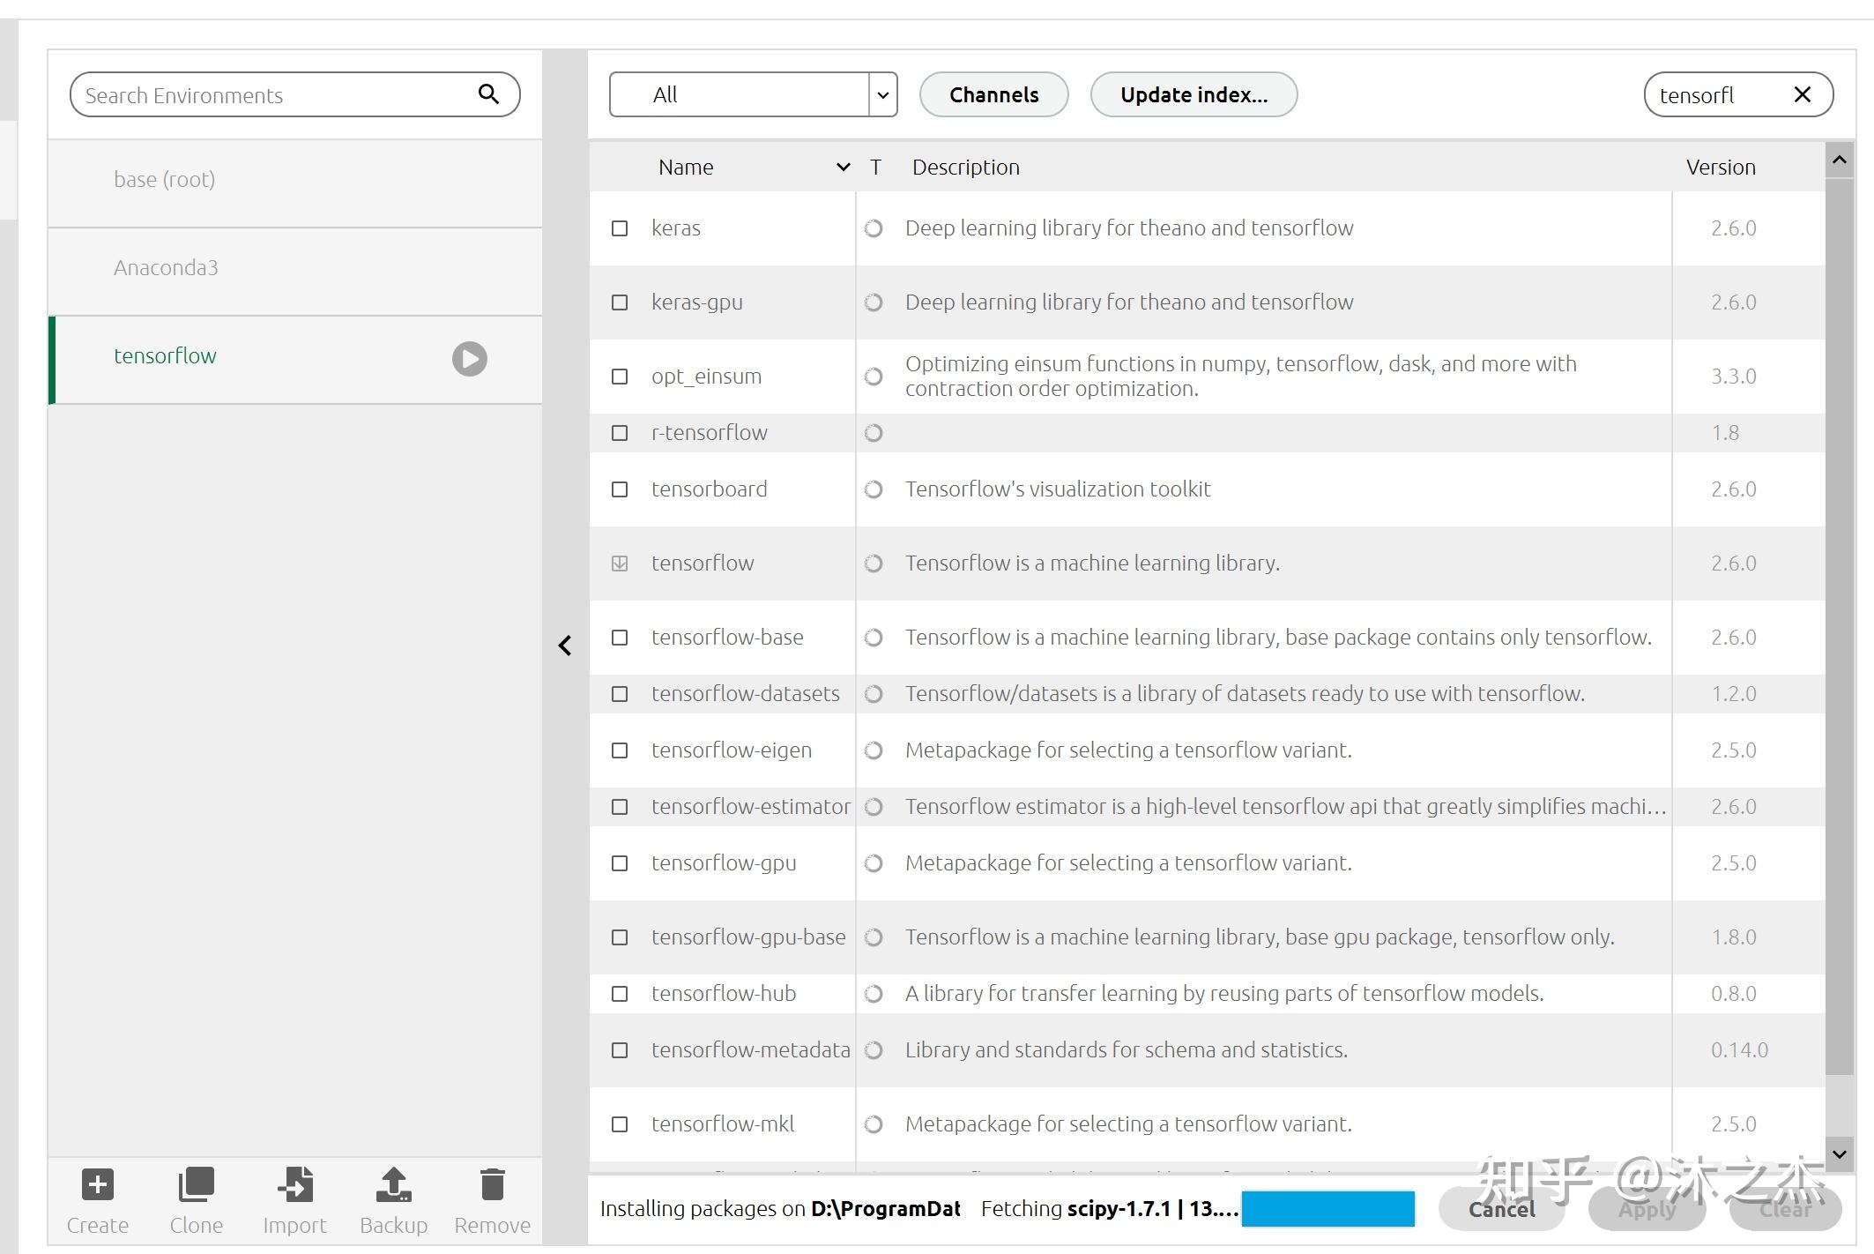Collapse the environments panel with the left chevron

(x=565, y=646)
